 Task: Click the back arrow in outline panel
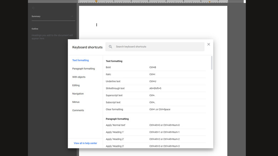[34, 8]
